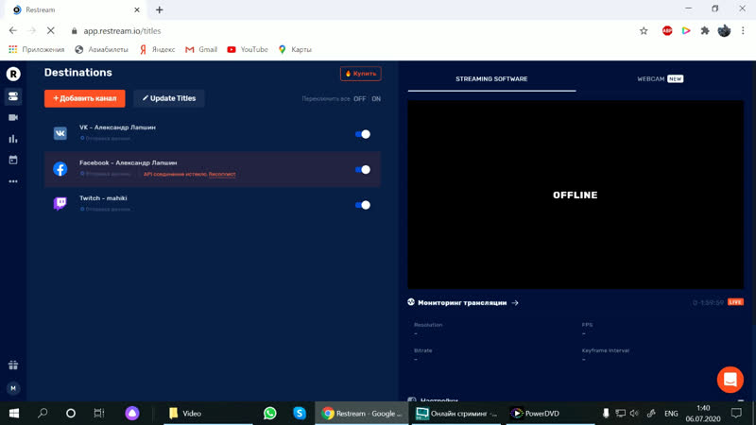Click the Добавить канал button
This screenshot has width=756, height=425.
coord(84,98)
